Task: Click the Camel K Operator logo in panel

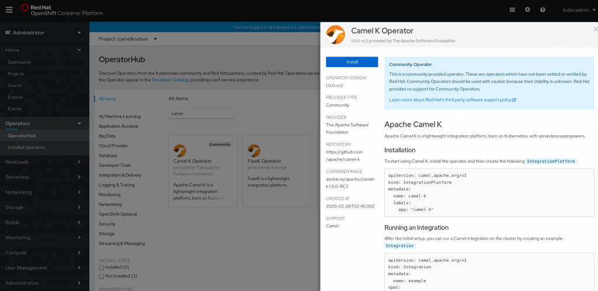Action: 335,34
